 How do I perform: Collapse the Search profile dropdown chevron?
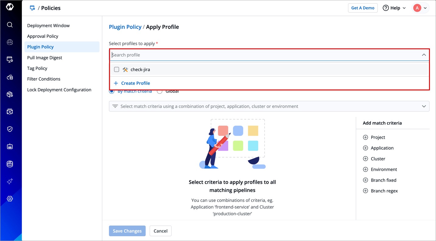coord(424,55)
